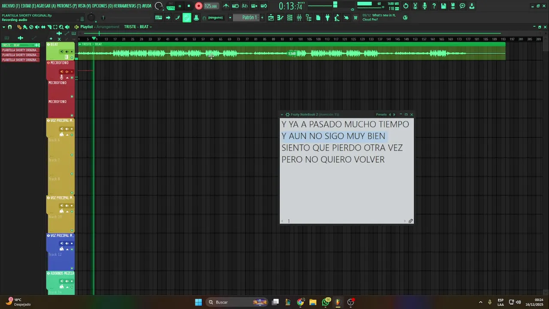Open the content library shopping cart icon
Screen dimensions: 549x309
click(356, 18)
